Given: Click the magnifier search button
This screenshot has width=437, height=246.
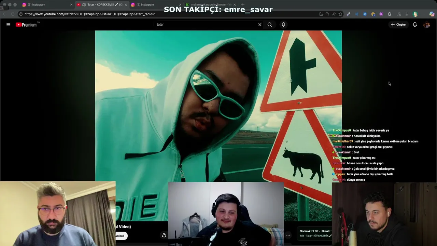Looking at the screenshot, I should [x=270, y=25].
